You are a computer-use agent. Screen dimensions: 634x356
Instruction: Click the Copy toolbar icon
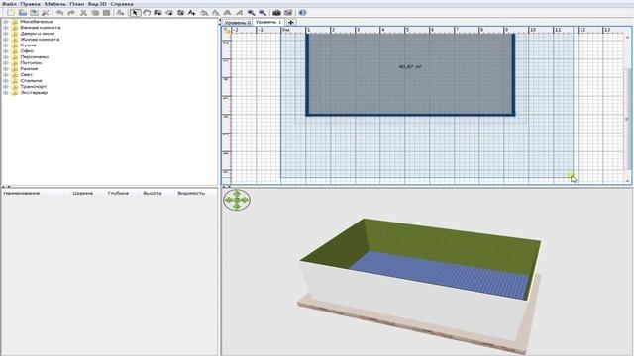[95, 13]
